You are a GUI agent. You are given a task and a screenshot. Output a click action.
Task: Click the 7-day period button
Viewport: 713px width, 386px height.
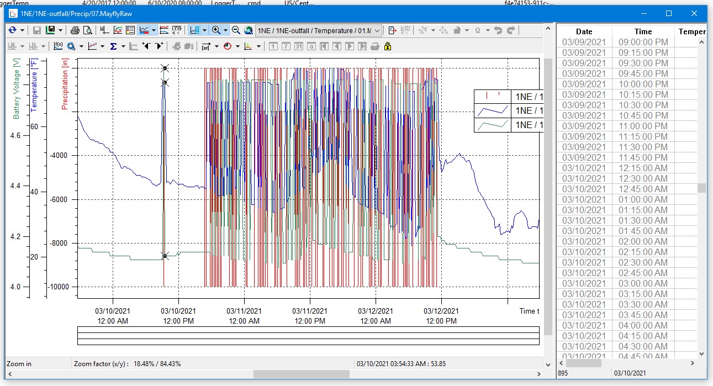coord(286,46)
